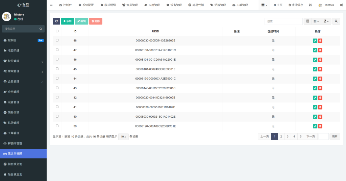Check the box for row ID 46

tap(57, 59)
